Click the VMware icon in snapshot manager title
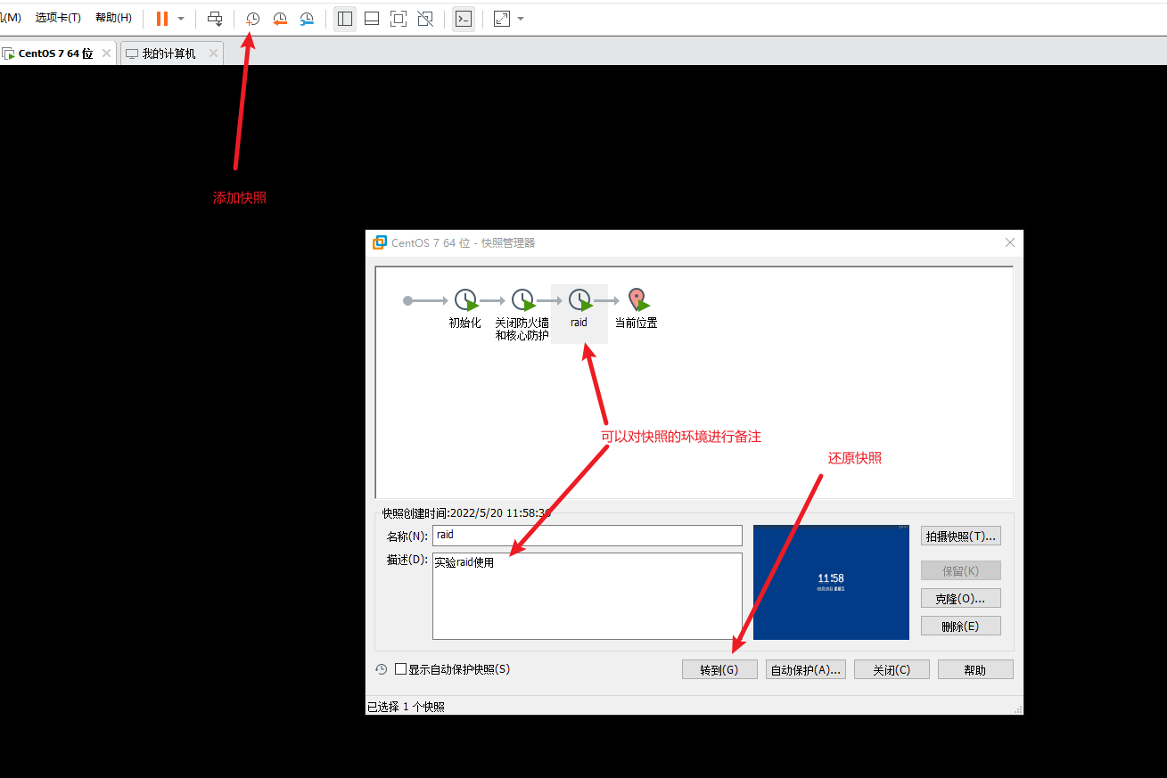Viewport: 1167px width, 778px height. coord(380,242)
